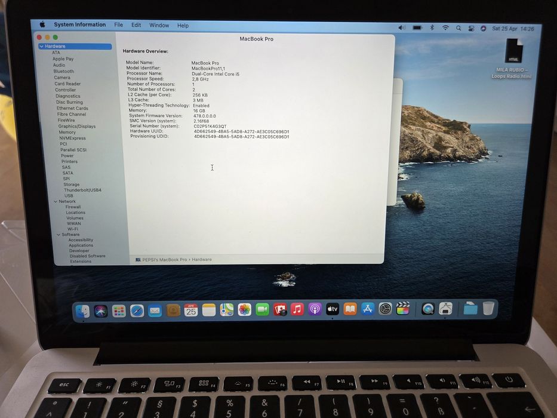The image size is (557, 418).
Task: Click the System Information icon in the Dock
Action: [445, 309]
